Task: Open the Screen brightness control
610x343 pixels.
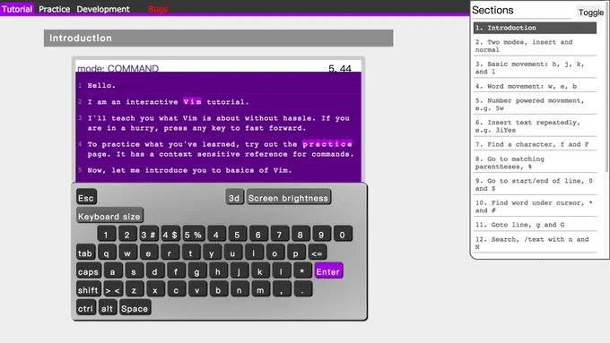Action: coord(288,197)
